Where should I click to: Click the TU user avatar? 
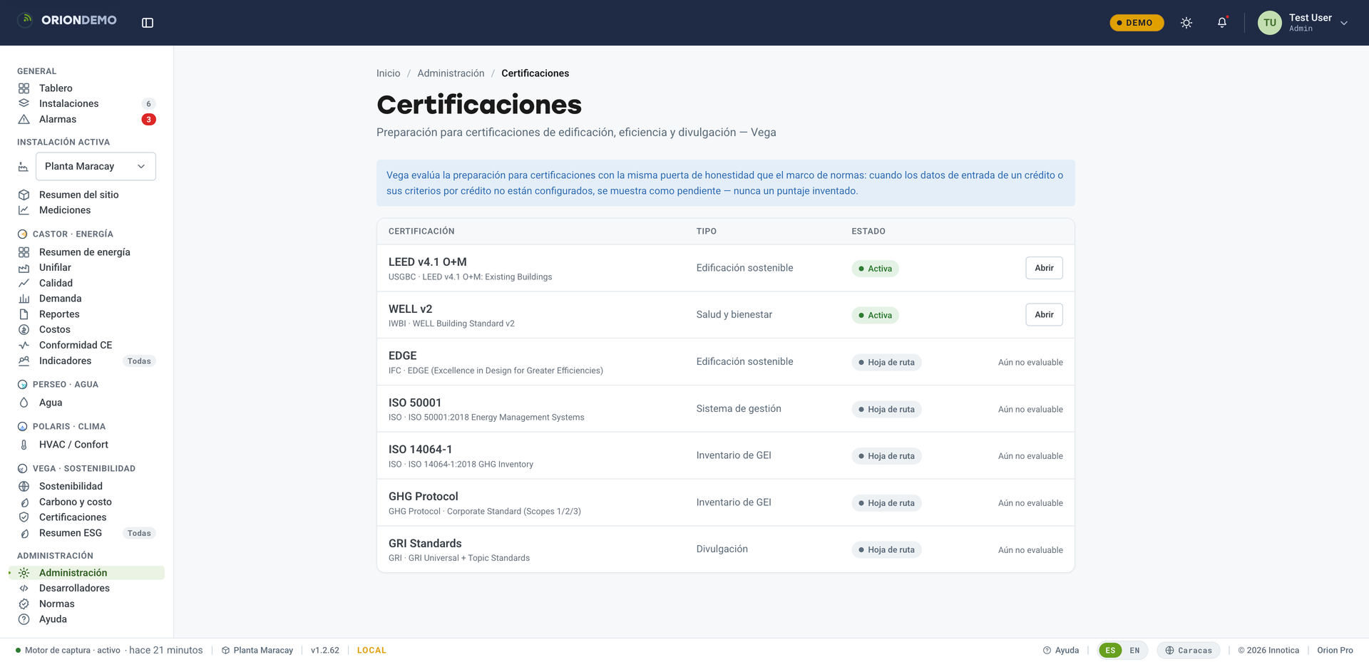pyautogui.click(x=1270, y=23)
